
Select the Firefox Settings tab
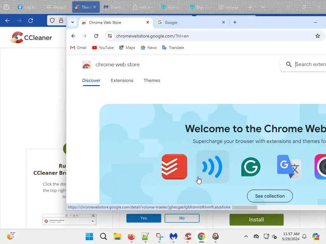(x=229, y=7)
